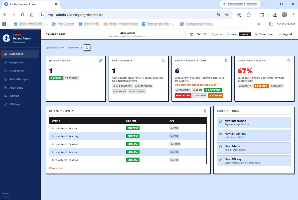Viewport: 298px width, 200px height.
Task: Open browser downloads icon
Action: click(275, 15)
